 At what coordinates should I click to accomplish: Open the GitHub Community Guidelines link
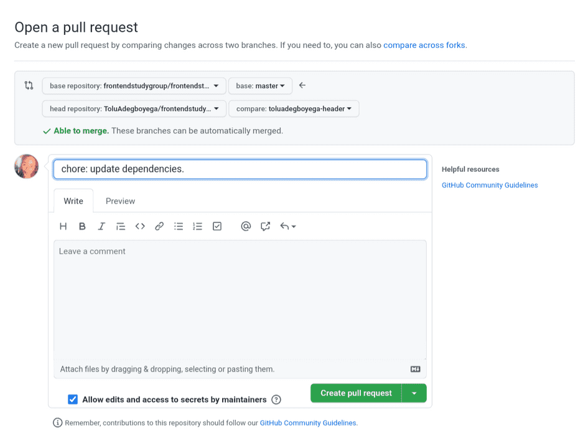point(490,185)
